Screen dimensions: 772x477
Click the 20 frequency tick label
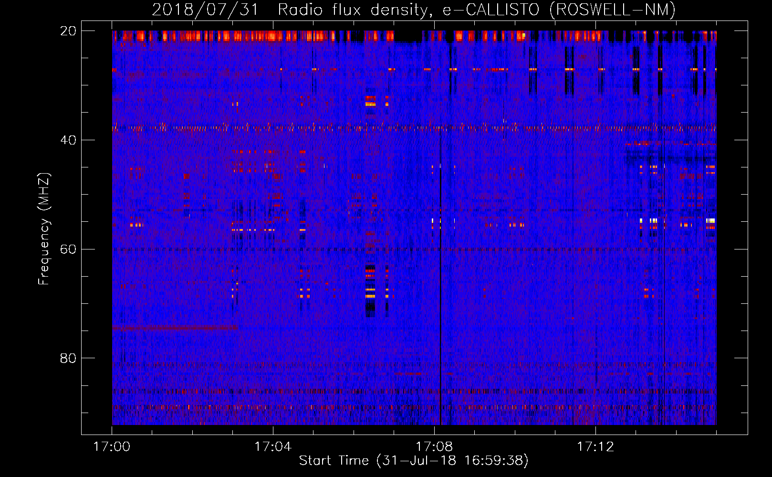[68, 31]
